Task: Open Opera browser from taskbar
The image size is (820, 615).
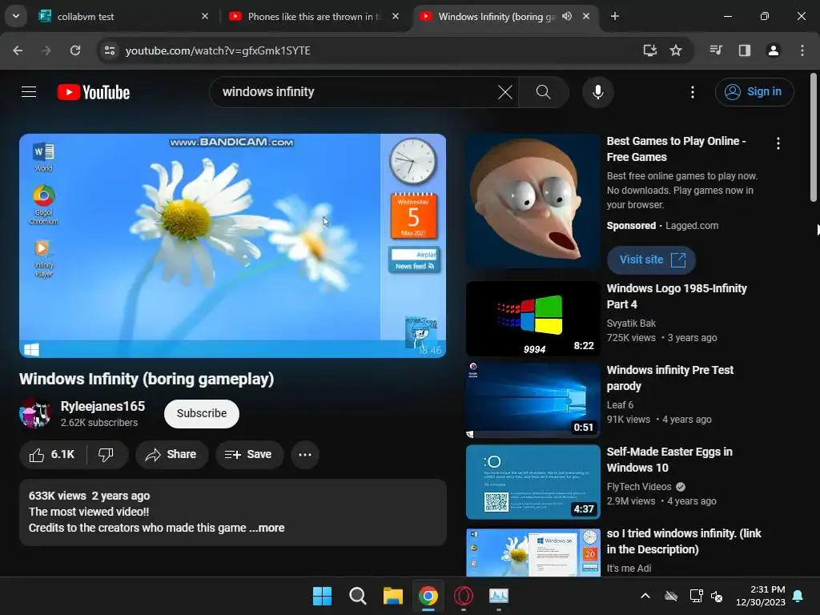Action: coord(464,596)
